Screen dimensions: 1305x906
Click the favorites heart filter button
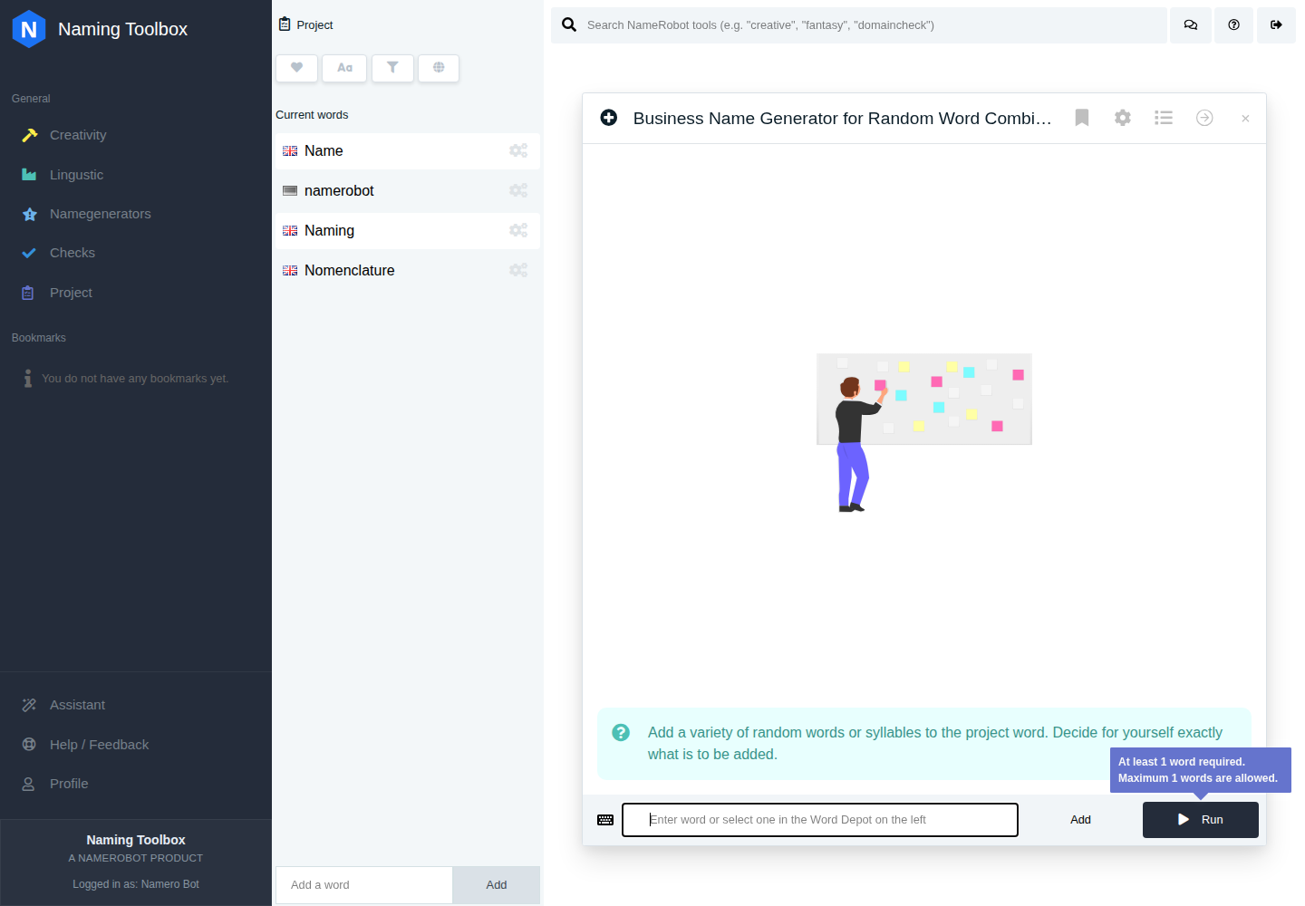pyautogui.click(x=296, y=68)
